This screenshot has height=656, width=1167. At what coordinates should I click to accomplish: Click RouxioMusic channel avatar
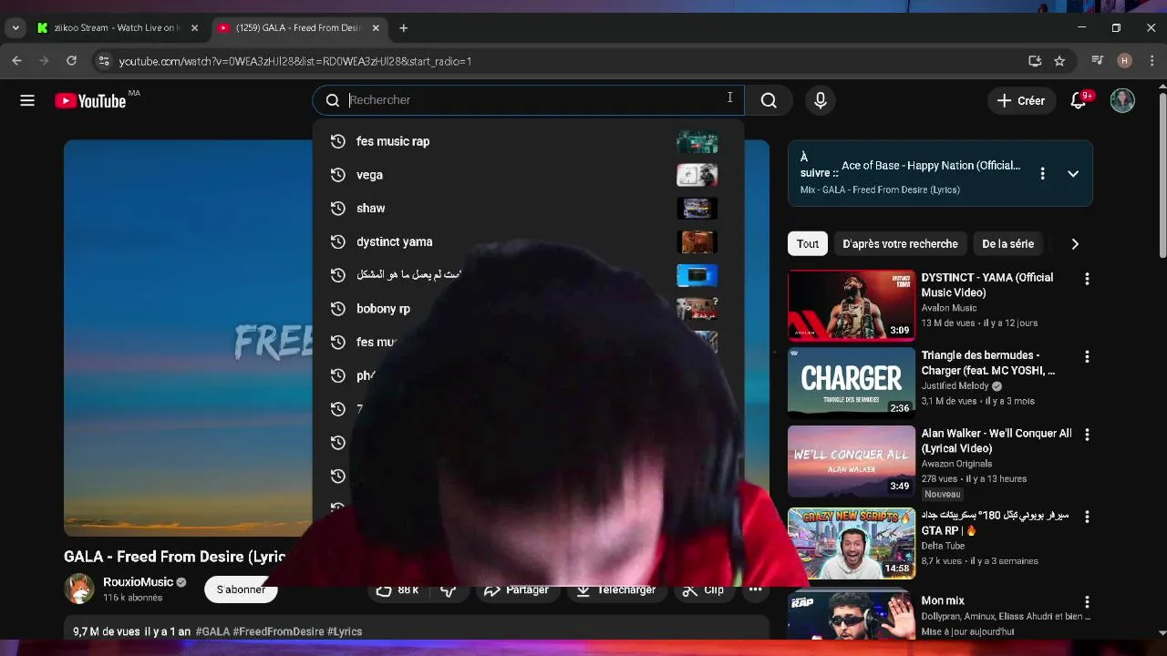[79, 589]
